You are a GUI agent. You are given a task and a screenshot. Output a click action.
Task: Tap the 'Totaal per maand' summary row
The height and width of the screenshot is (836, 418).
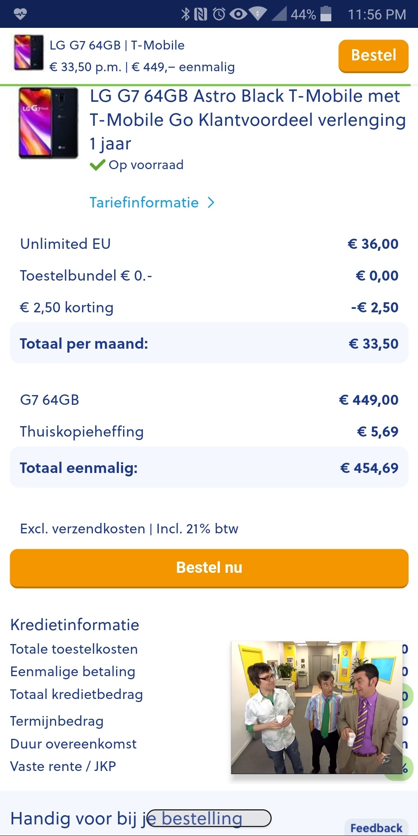pyautogui.click(x=209, y=343)
